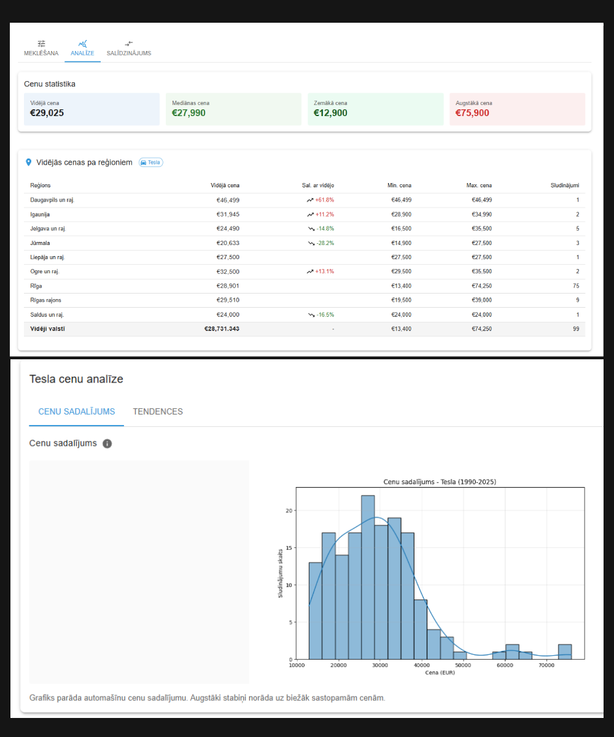Sort table by the Reģions column header
The width and height of the screenshot is (614, 737).
point(41,185)
